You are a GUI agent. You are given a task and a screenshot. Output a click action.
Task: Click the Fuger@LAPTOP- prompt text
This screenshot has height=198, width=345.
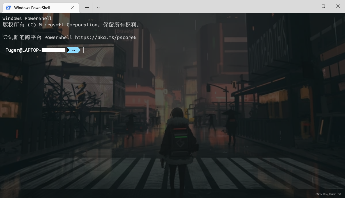[23, 50]
